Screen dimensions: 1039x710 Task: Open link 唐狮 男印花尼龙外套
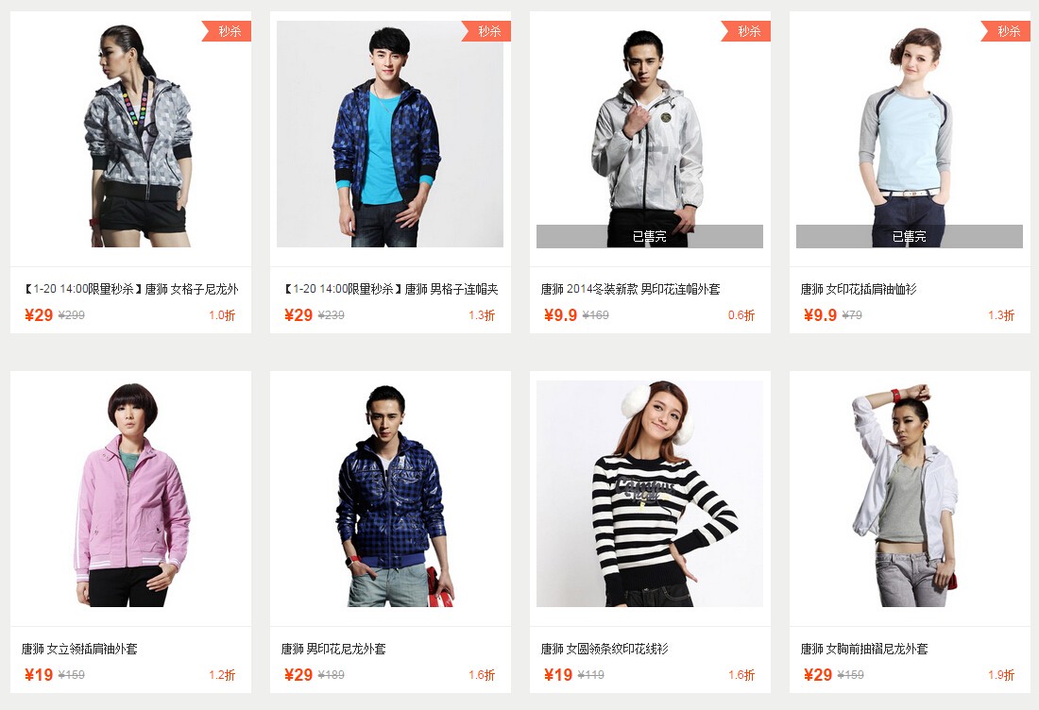coord(333,649)
